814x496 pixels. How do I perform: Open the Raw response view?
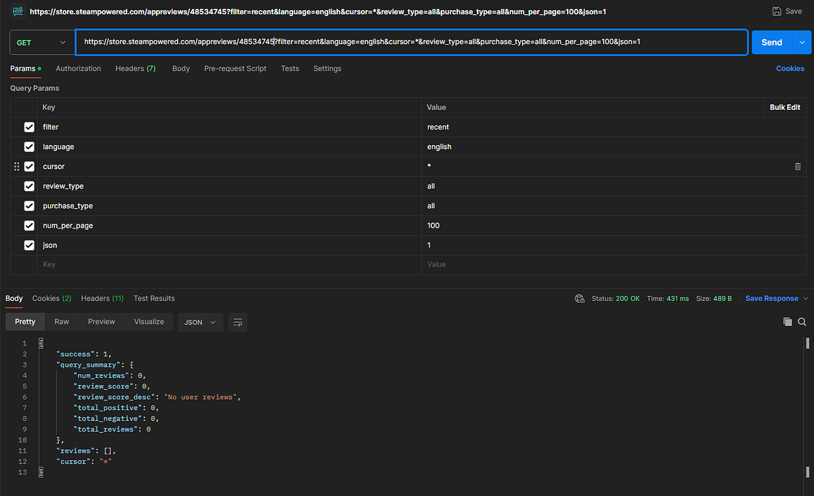click(x=62, y=321)
